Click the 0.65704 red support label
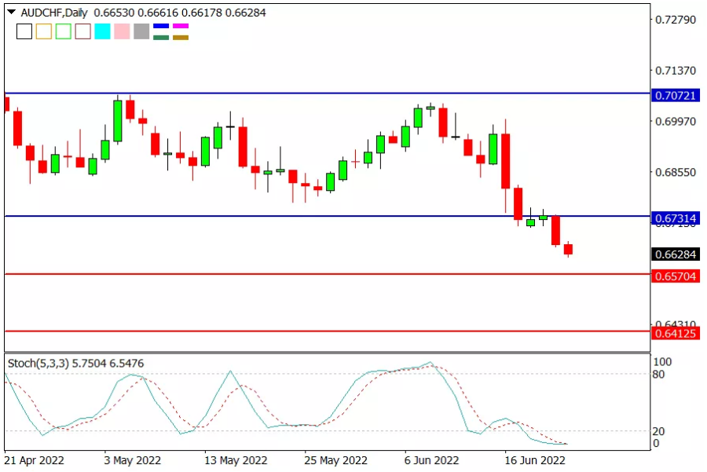Image resolution: width=707 pixels, height=472 pixels. coord(676,276)
